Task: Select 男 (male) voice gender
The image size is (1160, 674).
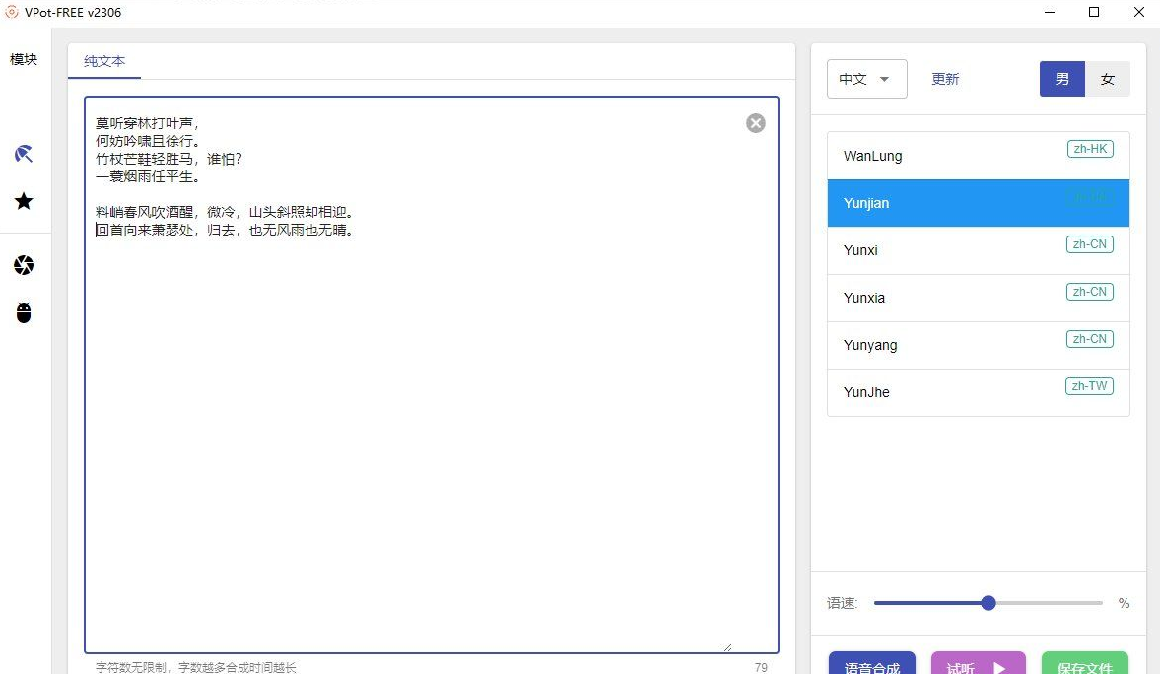Action: point(1061,79)
